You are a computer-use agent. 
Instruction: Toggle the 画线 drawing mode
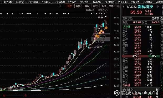95,6
